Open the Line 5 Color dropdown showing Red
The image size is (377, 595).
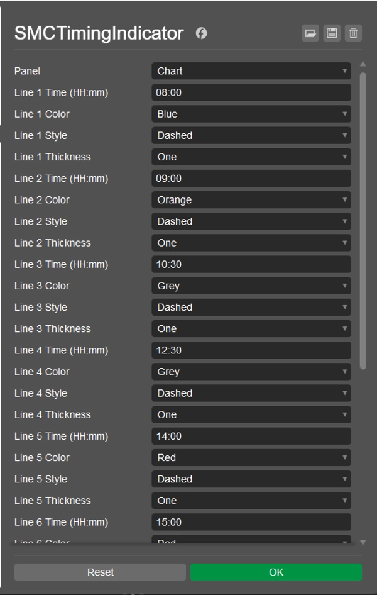pyautogui.click(x=251, y=457)
